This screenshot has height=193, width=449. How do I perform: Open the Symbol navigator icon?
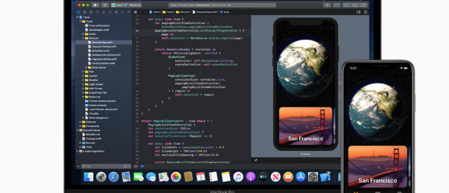coord(91,12)
